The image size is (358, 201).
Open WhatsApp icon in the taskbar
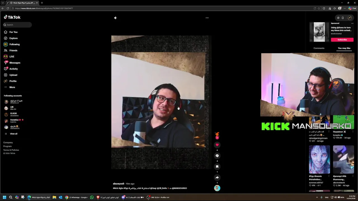pyautogui.click(x=92, y=197)
